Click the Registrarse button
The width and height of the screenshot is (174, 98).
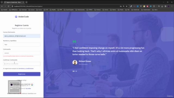[x=22, y=74]
